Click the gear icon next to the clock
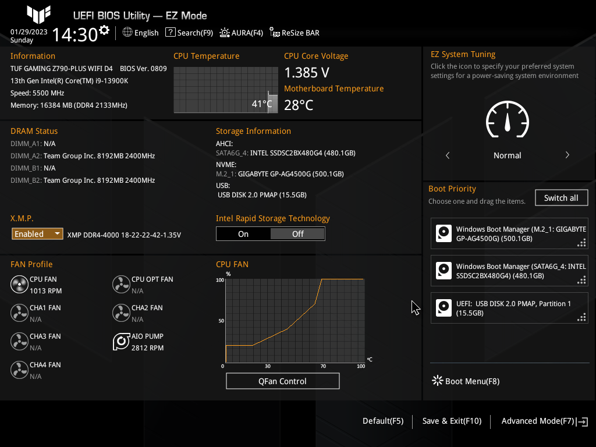Viewport: 596px width, 447px height. point(104,30)
